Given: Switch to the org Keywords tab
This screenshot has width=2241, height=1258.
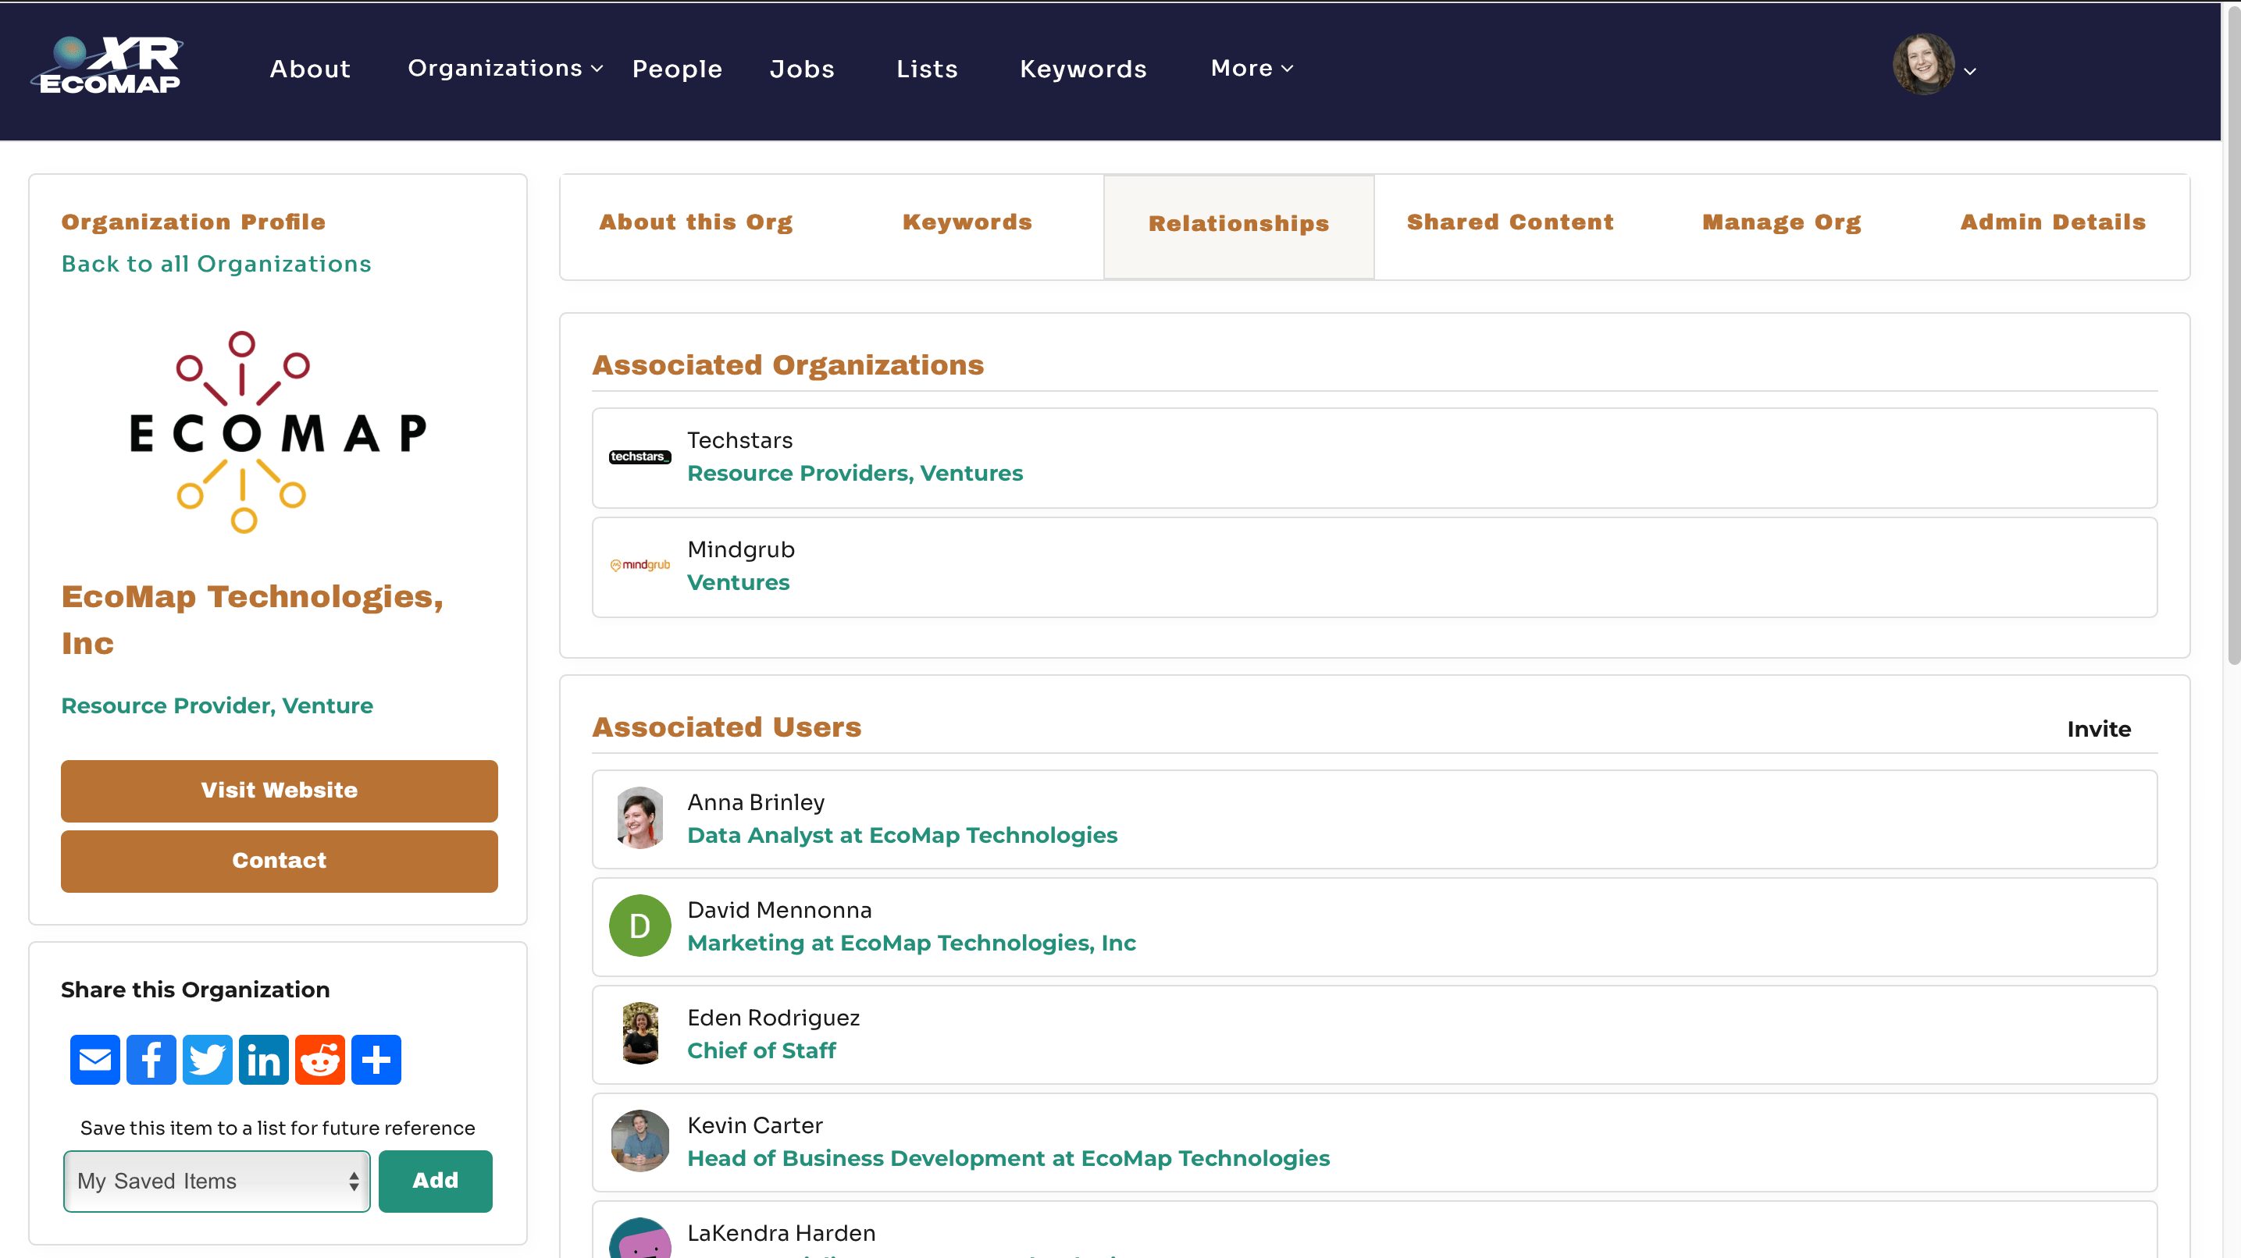Looking at the screenshot, I should click(x=967, y=222).
